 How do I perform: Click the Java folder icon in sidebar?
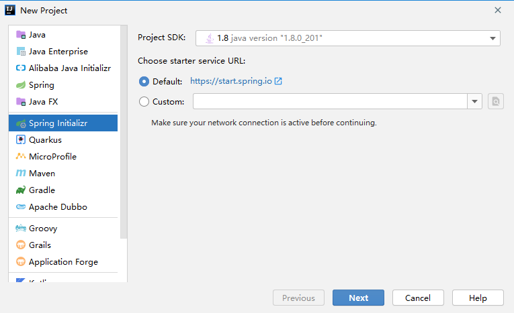[20, 35]
